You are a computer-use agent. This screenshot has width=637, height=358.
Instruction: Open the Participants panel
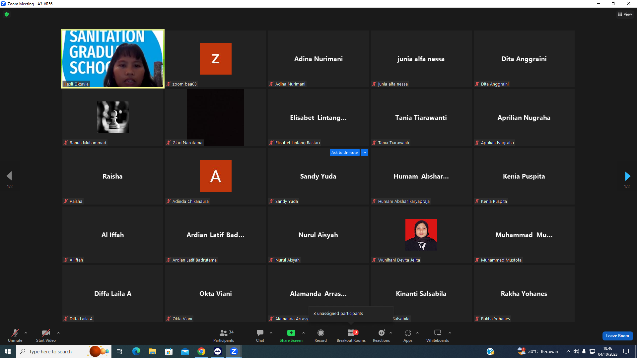click(224, 335)
